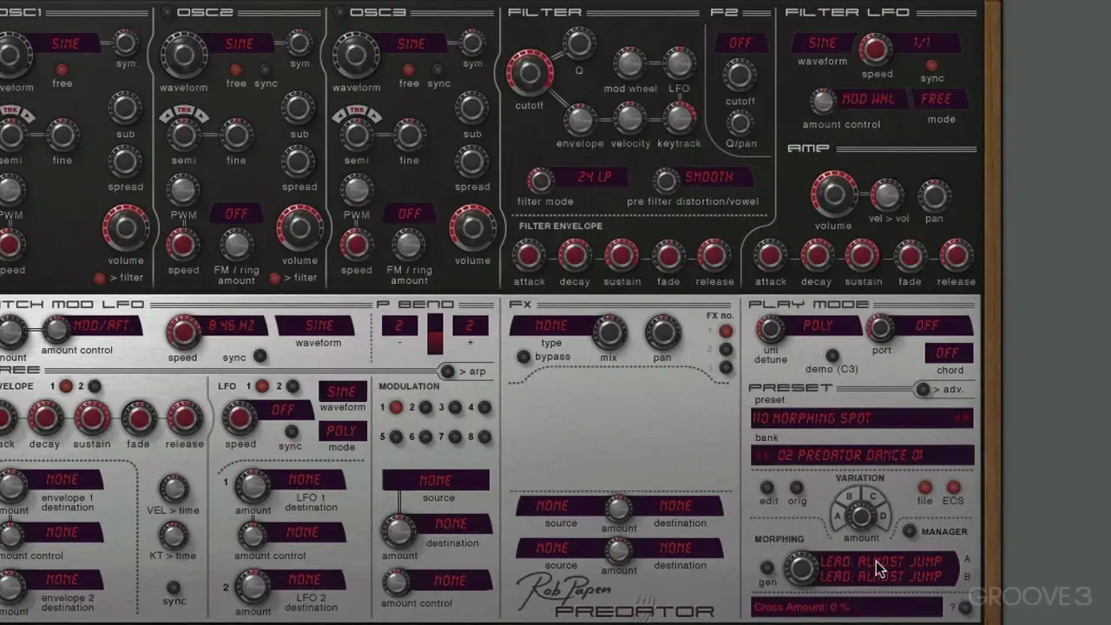
Task: Select variation B segment
Action: [850, 497]
